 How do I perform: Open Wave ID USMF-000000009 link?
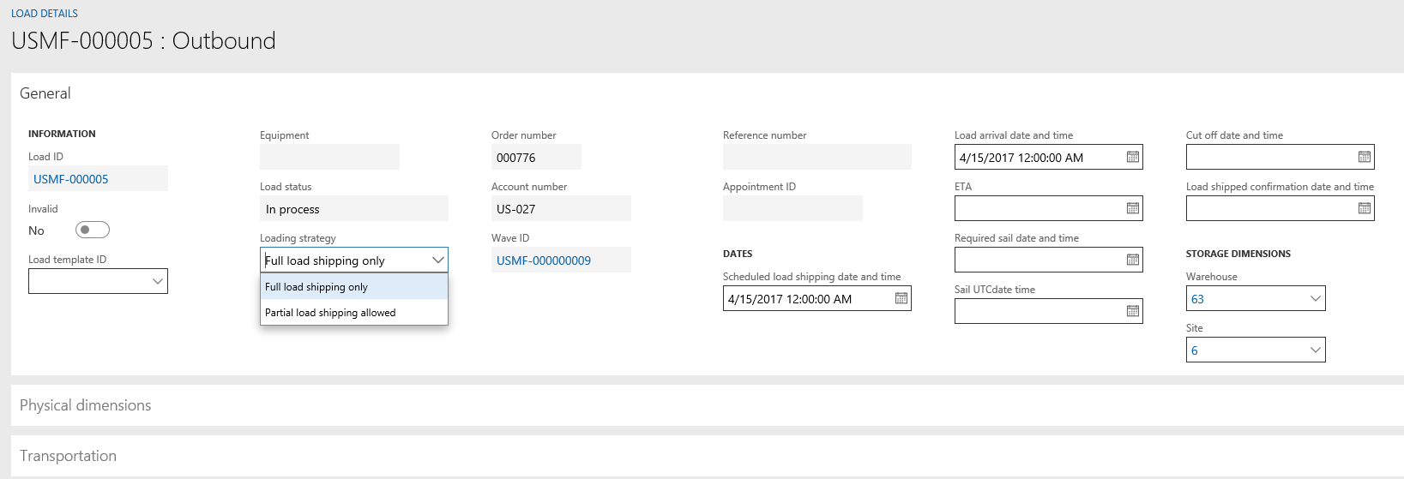coord(544,260)
